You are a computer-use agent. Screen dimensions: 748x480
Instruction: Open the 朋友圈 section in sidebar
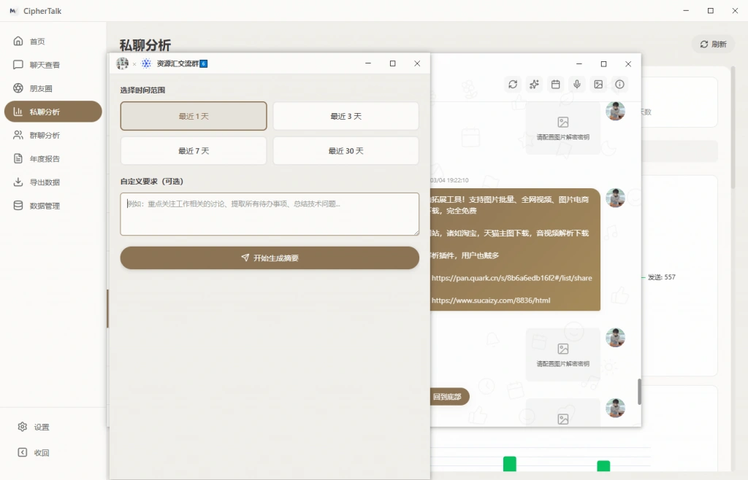click(x=41, y=88)
